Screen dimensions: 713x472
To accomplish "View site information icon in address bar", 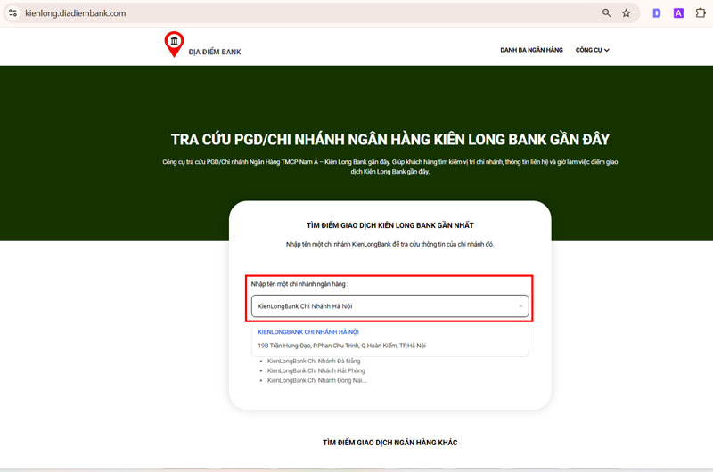I will [12, 13].
